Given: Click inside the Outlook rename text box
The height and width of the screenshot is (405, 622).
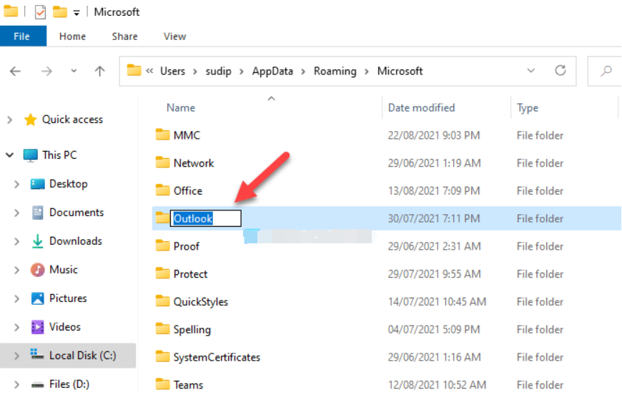Looking at the screenshot, I should (205, 218).
